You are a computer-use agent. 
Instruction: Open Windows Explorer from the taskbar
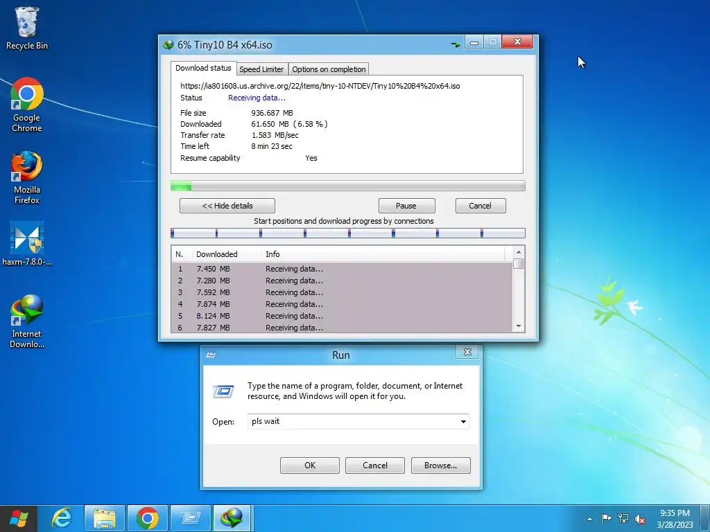pos(104,518)
